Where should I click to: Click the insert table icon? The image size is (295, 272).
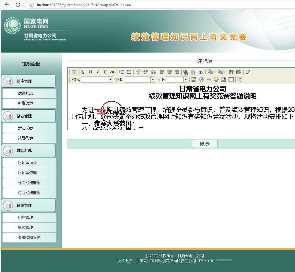[231, 80]
